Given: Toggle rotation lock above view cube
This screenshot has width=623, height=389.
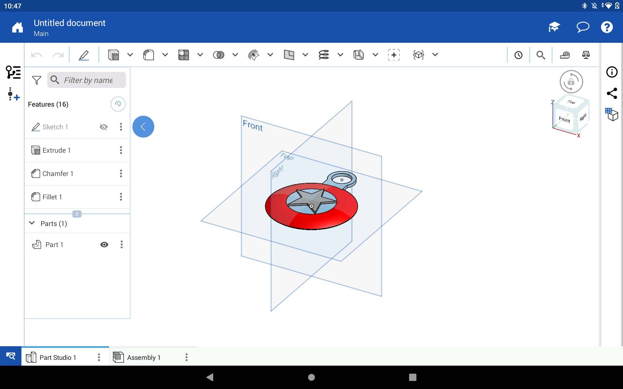Looking at the screenshot, I should point(571,82).
